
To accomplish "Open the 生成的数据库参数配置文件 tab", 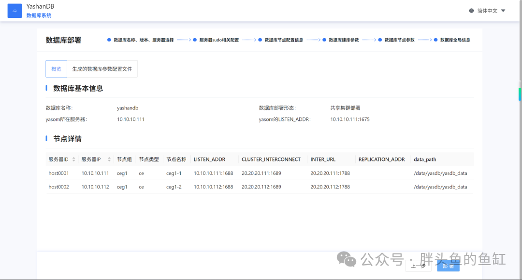I will pyautogui.click(x=102, y=69).
